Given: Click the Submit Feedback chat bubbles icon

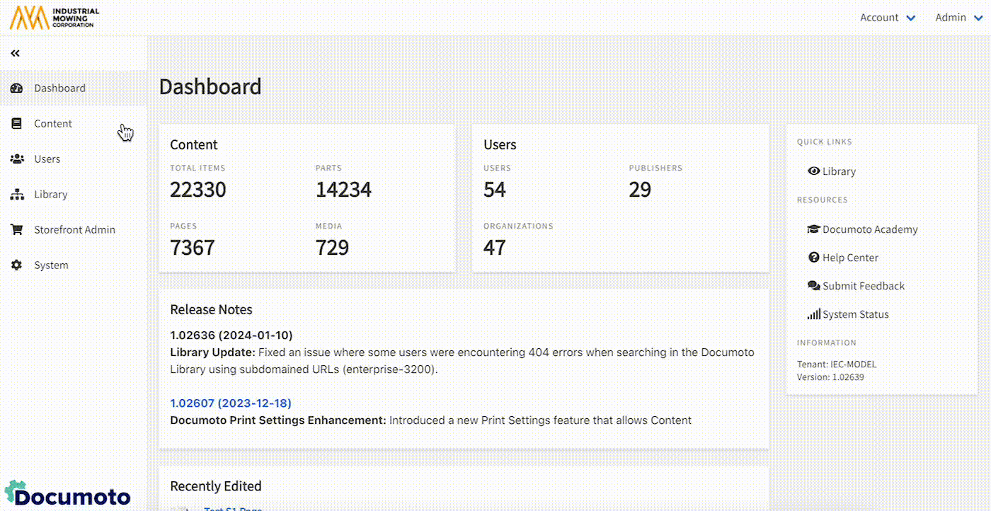Looking at the screenshot, I should point(813,286).
